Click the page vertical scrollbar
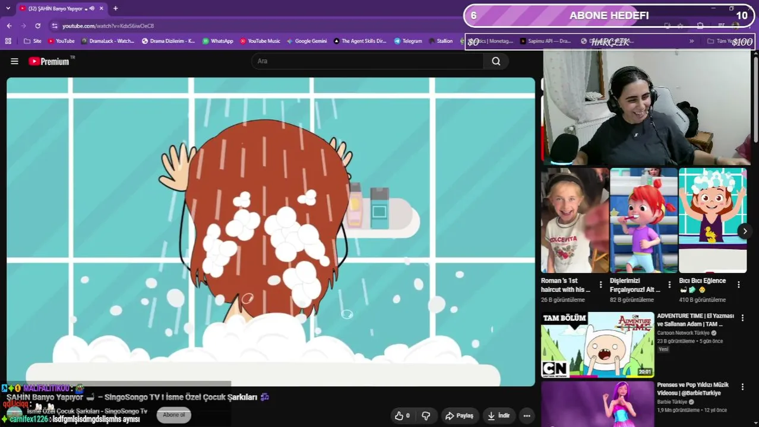The width and height of the screenshot is (759, 427). [755, 101]
